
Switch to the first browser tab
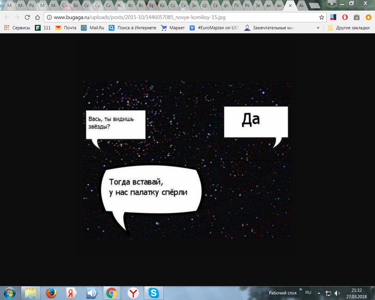pos(10,5)
